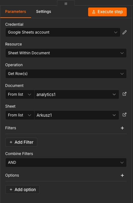
Task: Click plus icon inside Add Filter button
Action: pos(11,142)
